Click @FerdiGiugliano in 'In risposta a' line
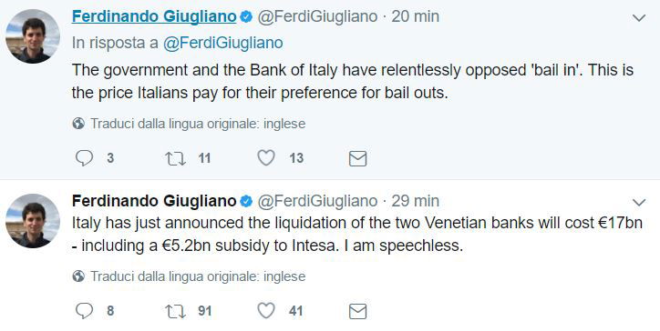The image size is (660, 331). click(222, 43)
